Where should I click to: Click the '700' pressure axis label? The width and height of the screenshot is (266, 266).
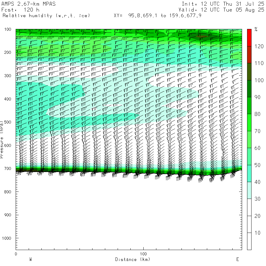8,168
